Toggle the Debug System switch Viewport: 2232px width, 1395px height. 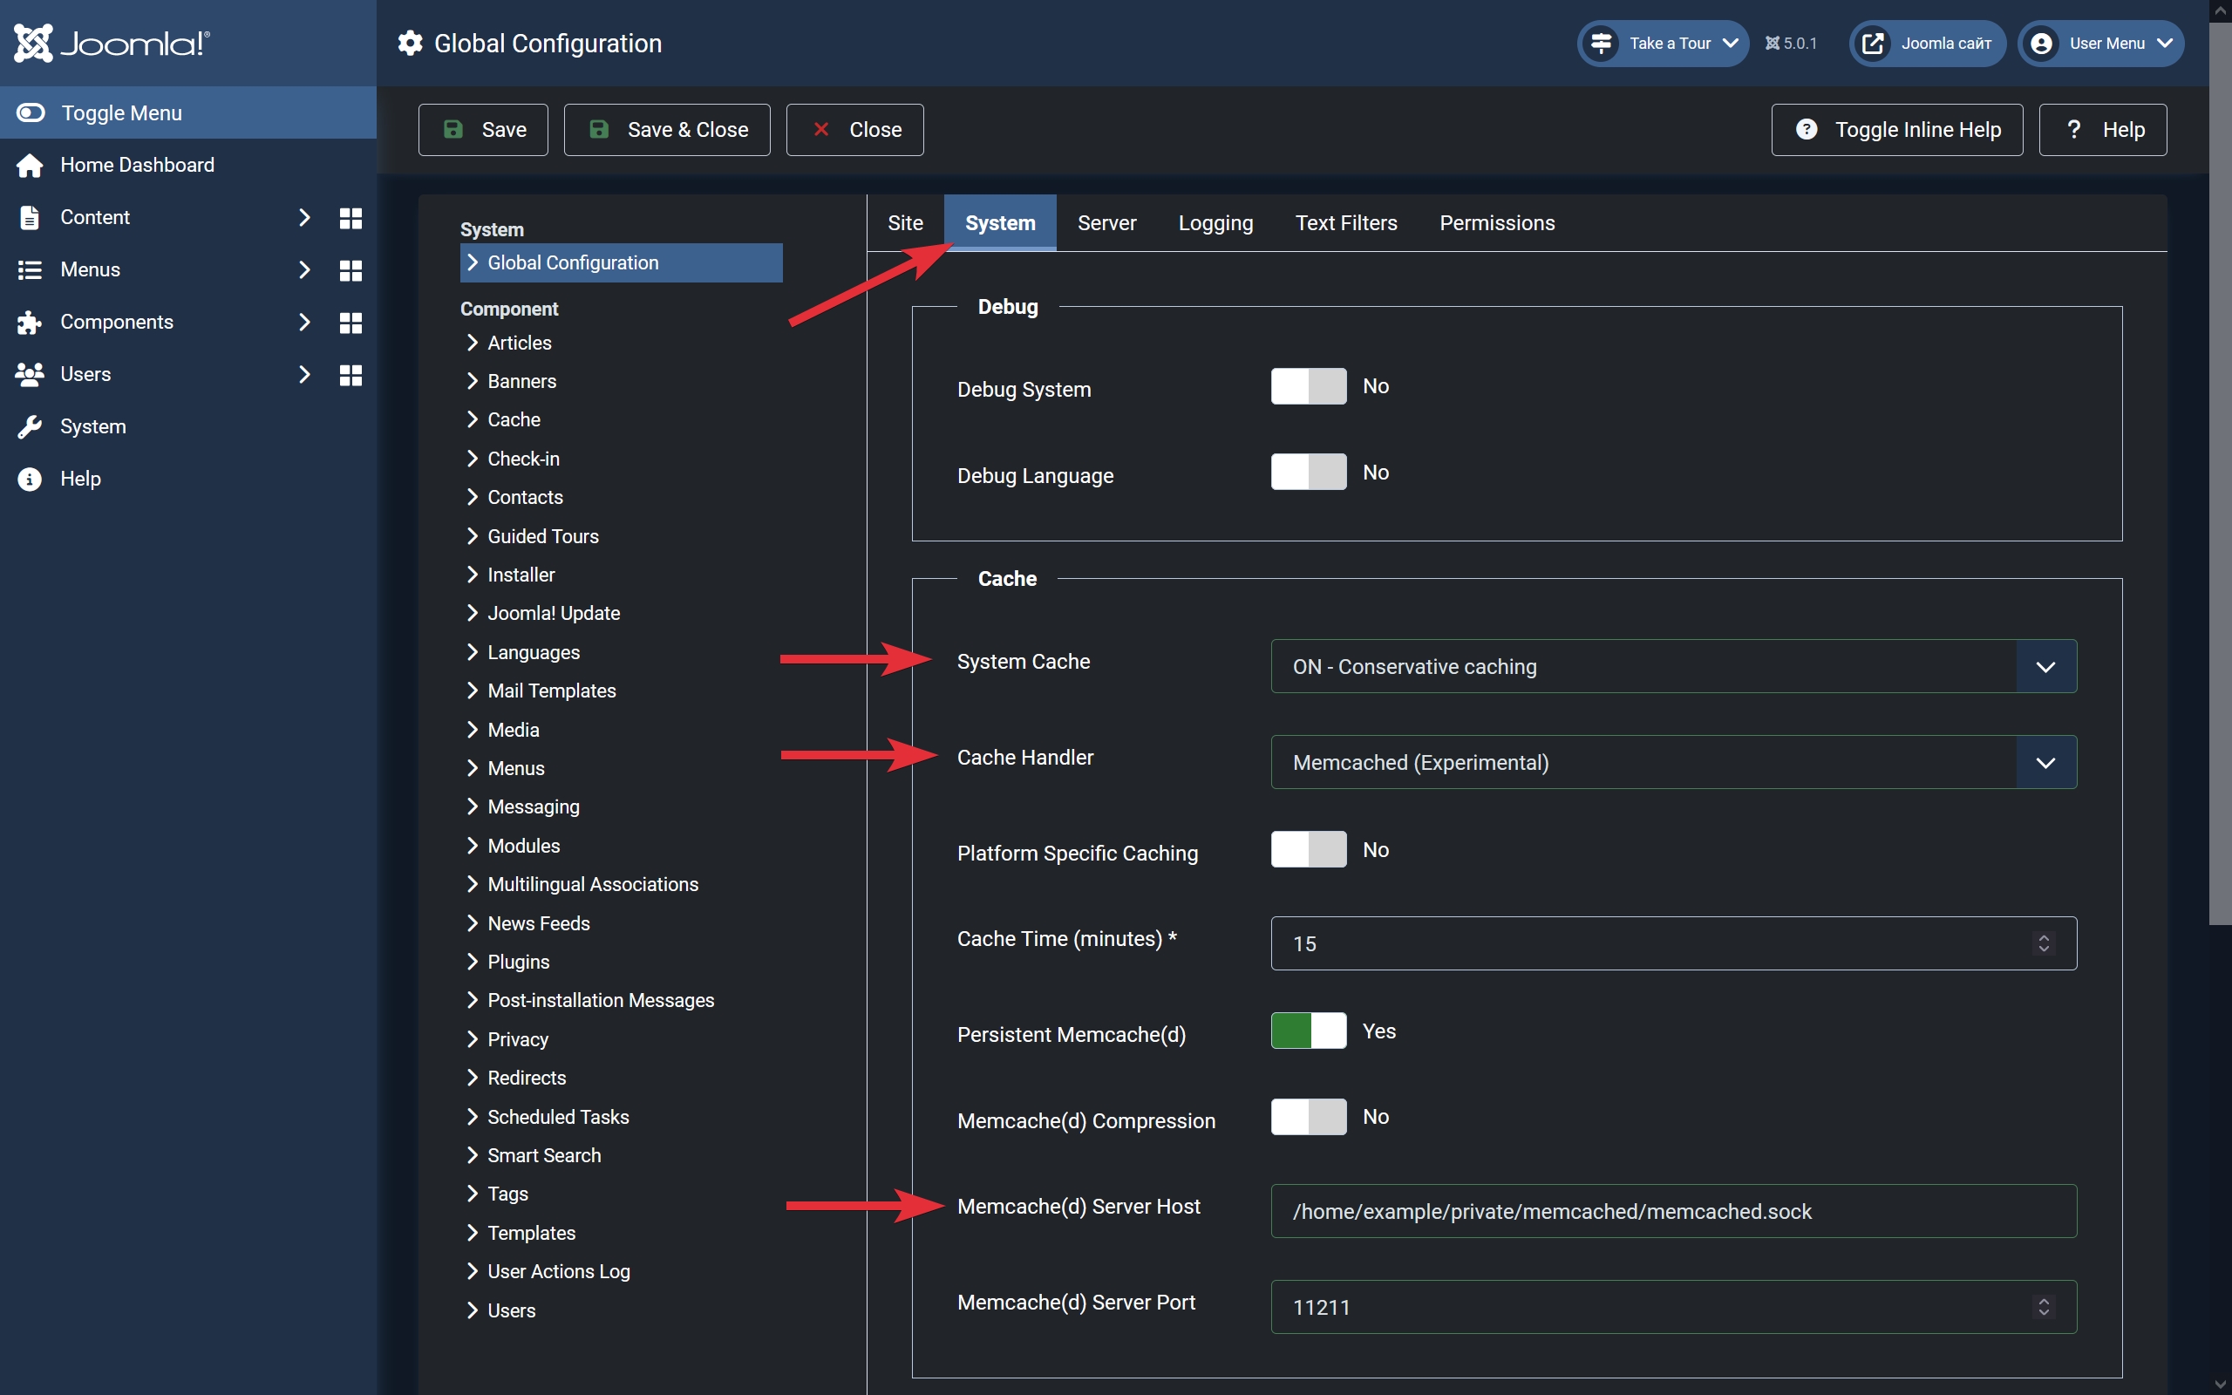(1308, 385)
